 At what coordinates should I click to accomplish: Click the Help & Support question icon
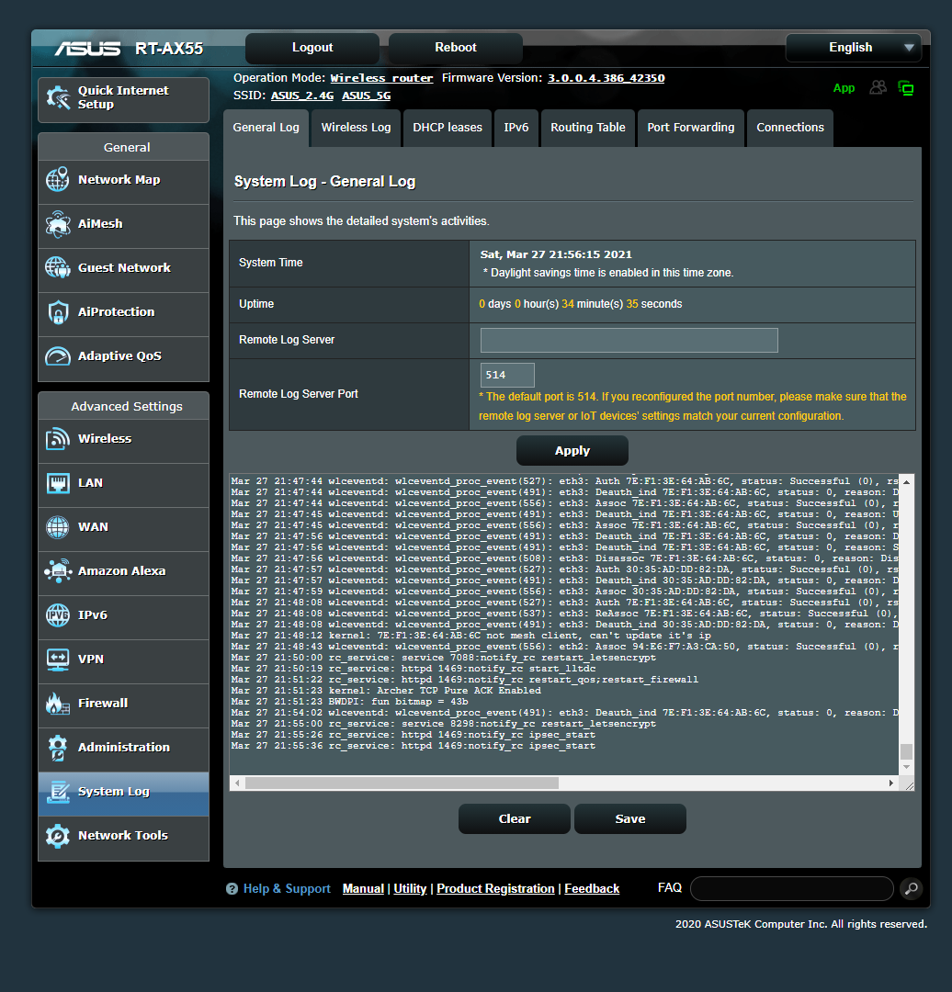pyautogui.click(x=232, y=889)
